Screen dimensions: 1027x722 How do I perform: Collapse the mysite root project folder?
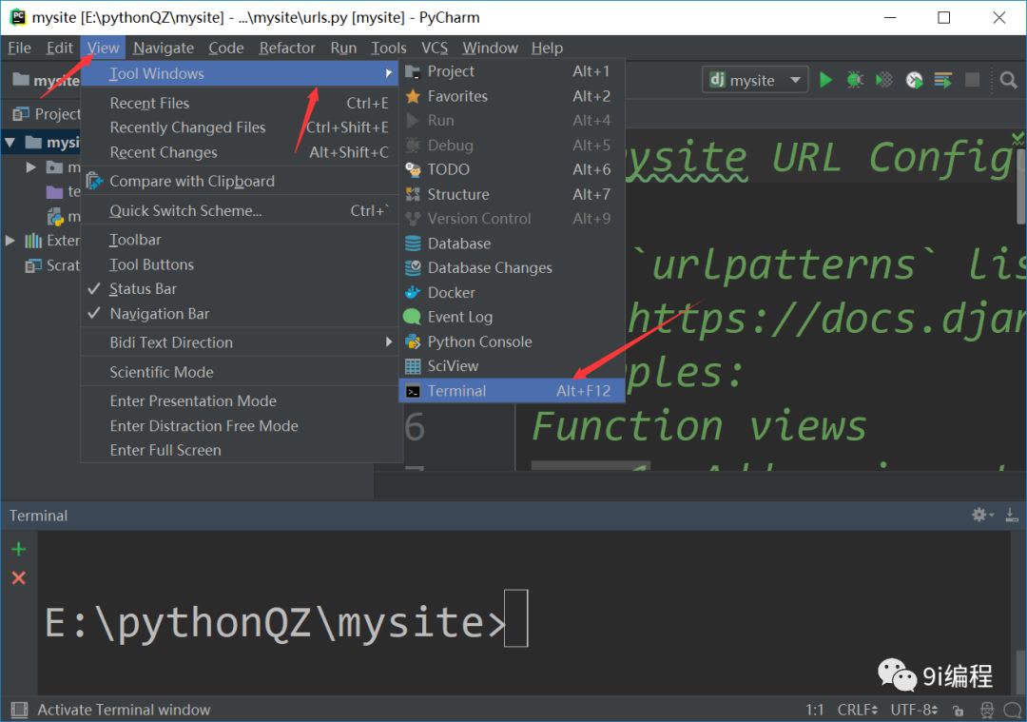(10, 142)
